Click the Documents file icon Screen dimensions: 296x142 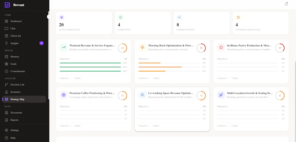6,112
